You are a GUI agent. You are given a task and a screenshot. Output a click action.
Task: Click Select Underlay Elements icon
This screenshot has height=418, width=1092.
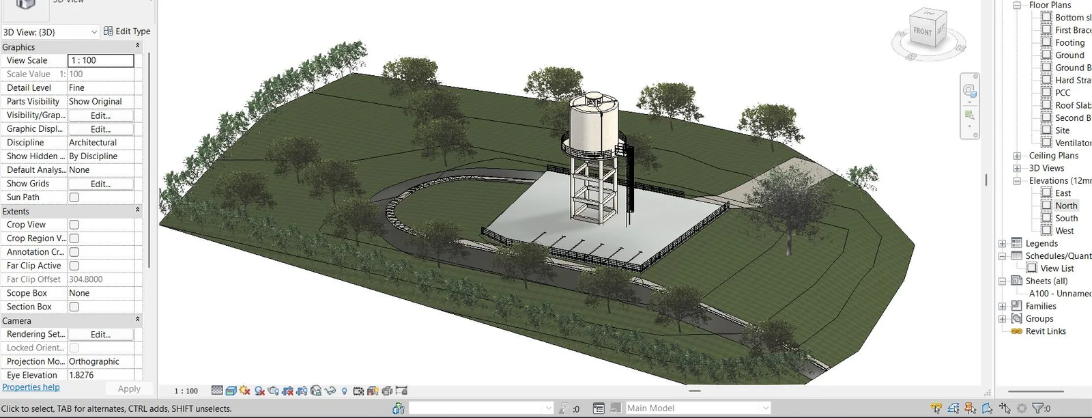953,408
